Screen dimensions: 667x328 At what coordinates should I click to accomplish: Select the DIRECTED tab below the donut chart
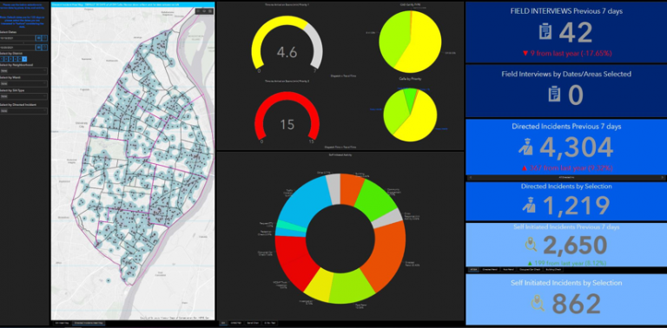(236, 323)
